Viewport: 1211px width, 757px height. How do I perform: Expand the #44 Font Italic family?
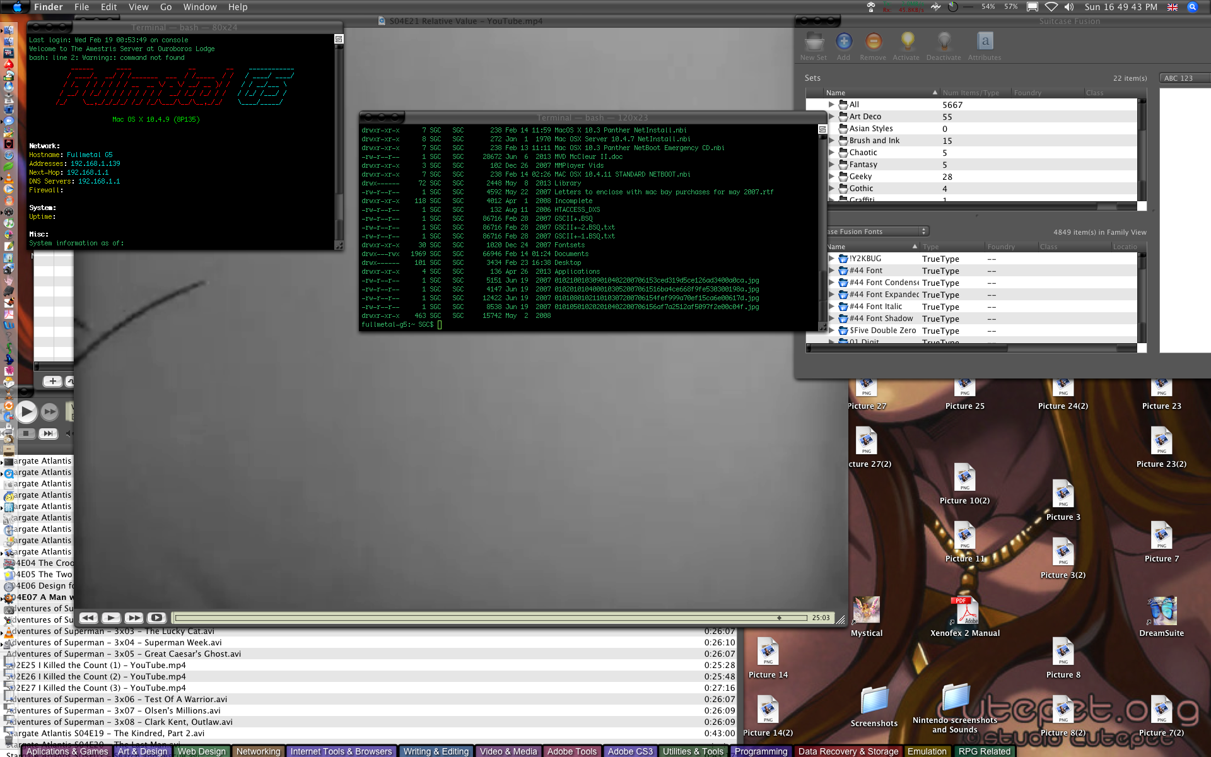click(831, 307)
